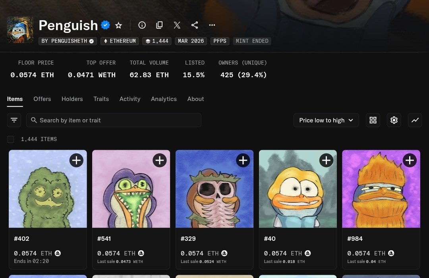Click the 'Ends in 02:20' text on #402
The image size is (429, 278).
pyautogui.click(x=31, y=261)
